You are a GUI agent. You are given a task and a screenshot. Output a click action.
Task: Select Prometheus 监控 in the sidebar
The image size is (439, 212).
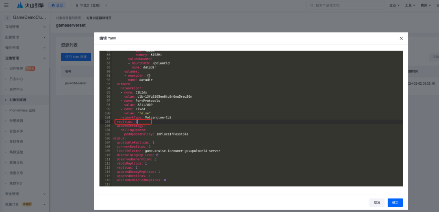tap(22, 110)
